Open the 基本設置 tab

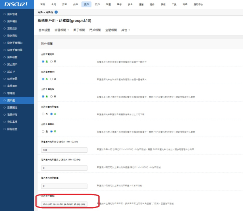pos(44,30)
